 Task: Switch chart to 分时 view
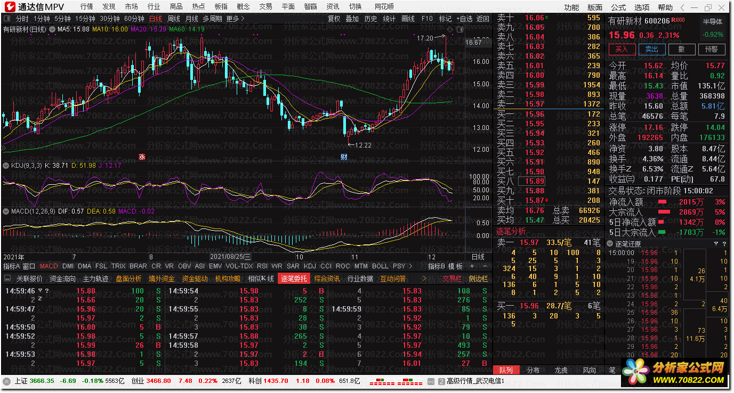(x=22, y=19)
